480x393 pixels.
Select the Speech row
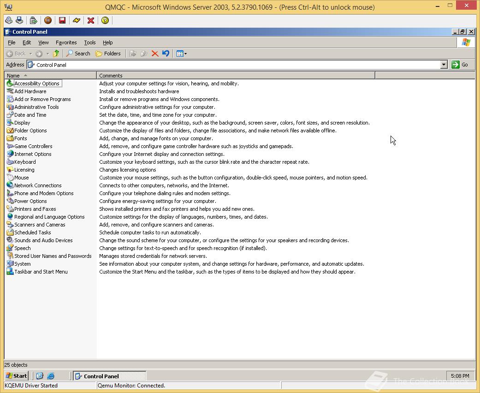pos(18,248)
